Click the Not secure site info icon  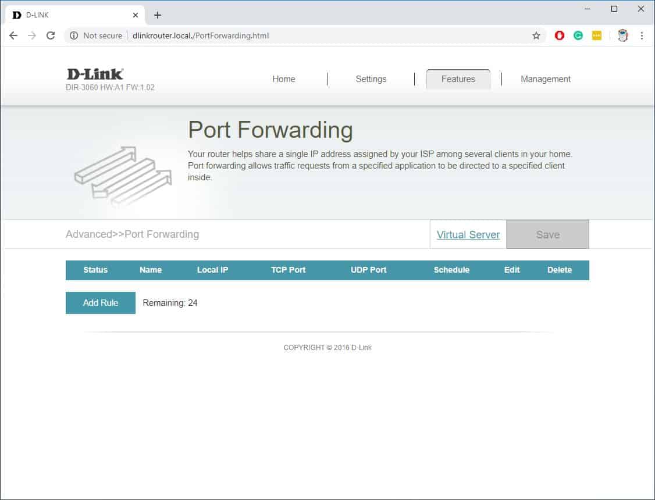74,35
